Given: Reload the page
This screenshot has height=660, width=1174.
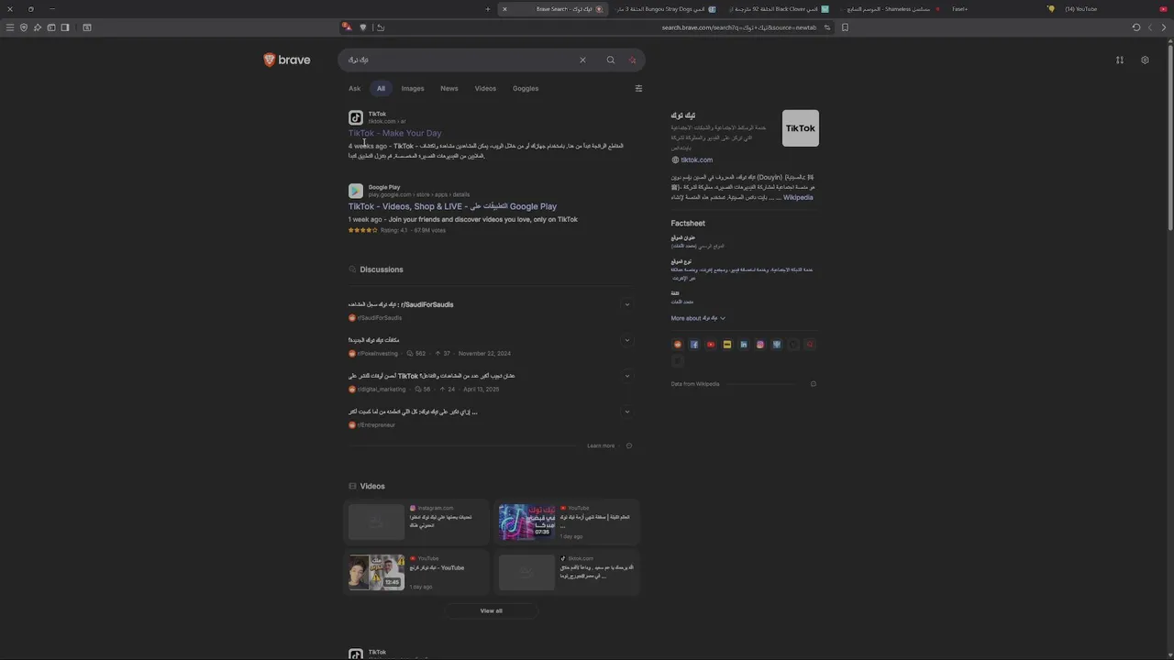Looking at the screenshot, I should pyautogui.click(x=1136, y=27).
